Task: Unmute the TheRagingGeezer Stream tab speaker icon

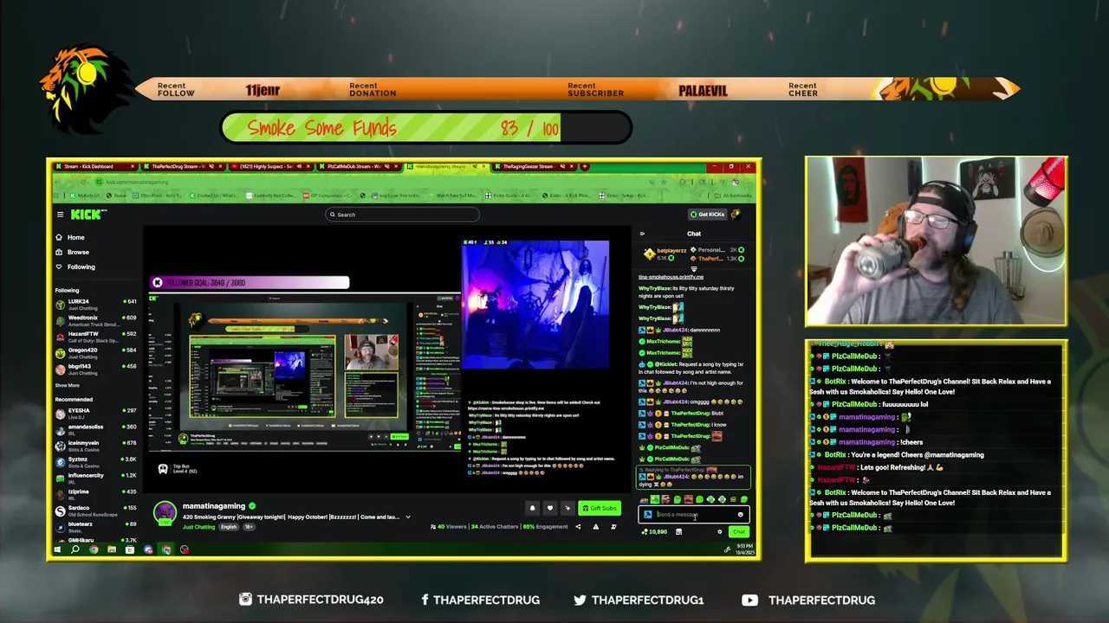Action: click(x=564, y=166)
